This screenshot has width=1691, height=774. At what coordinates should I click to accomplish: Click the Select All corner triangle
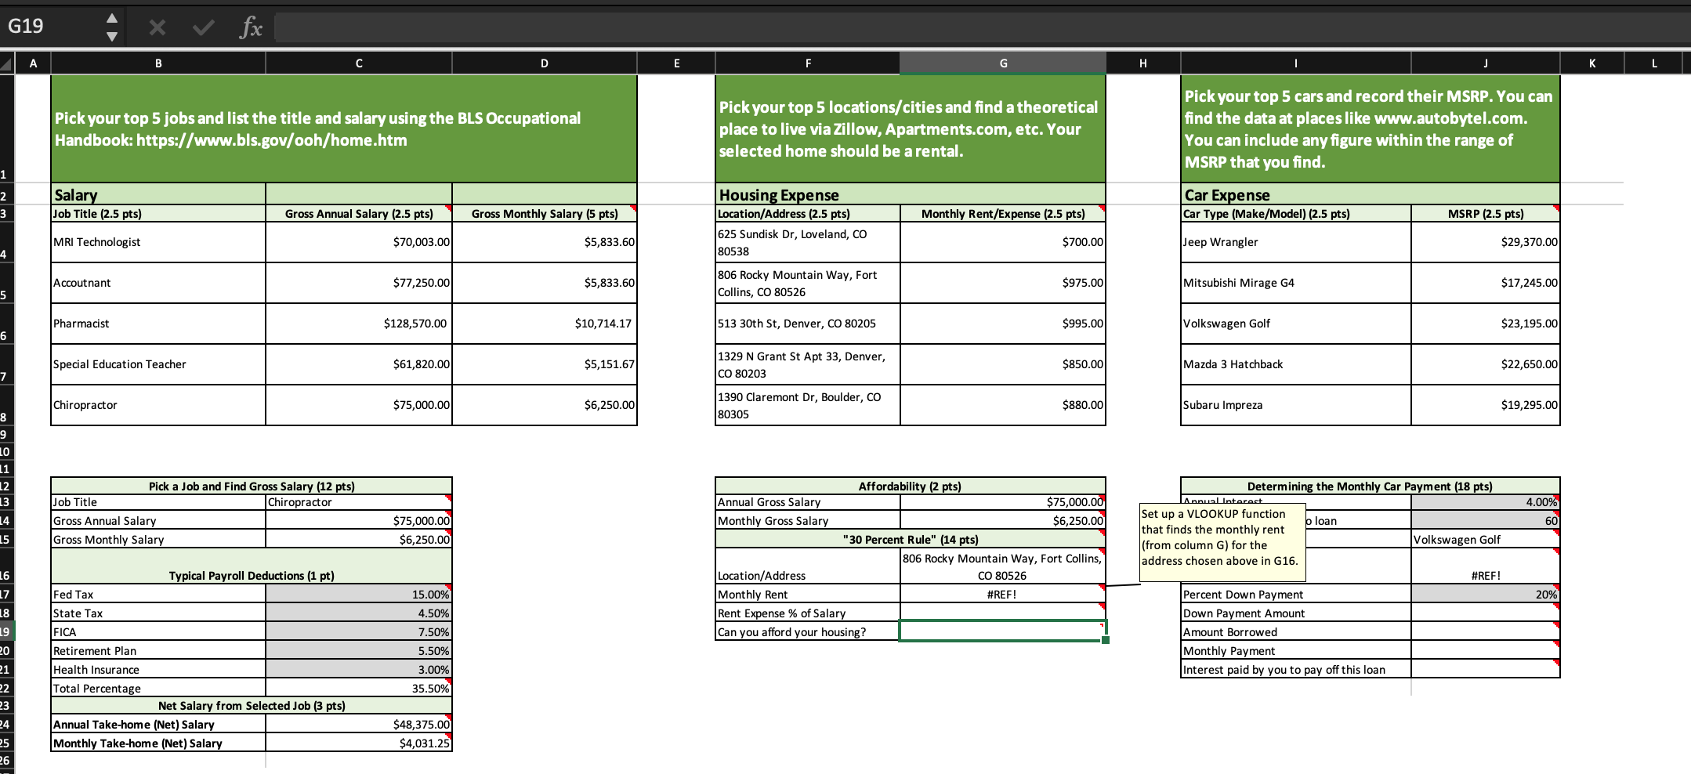tap(7, 63)
